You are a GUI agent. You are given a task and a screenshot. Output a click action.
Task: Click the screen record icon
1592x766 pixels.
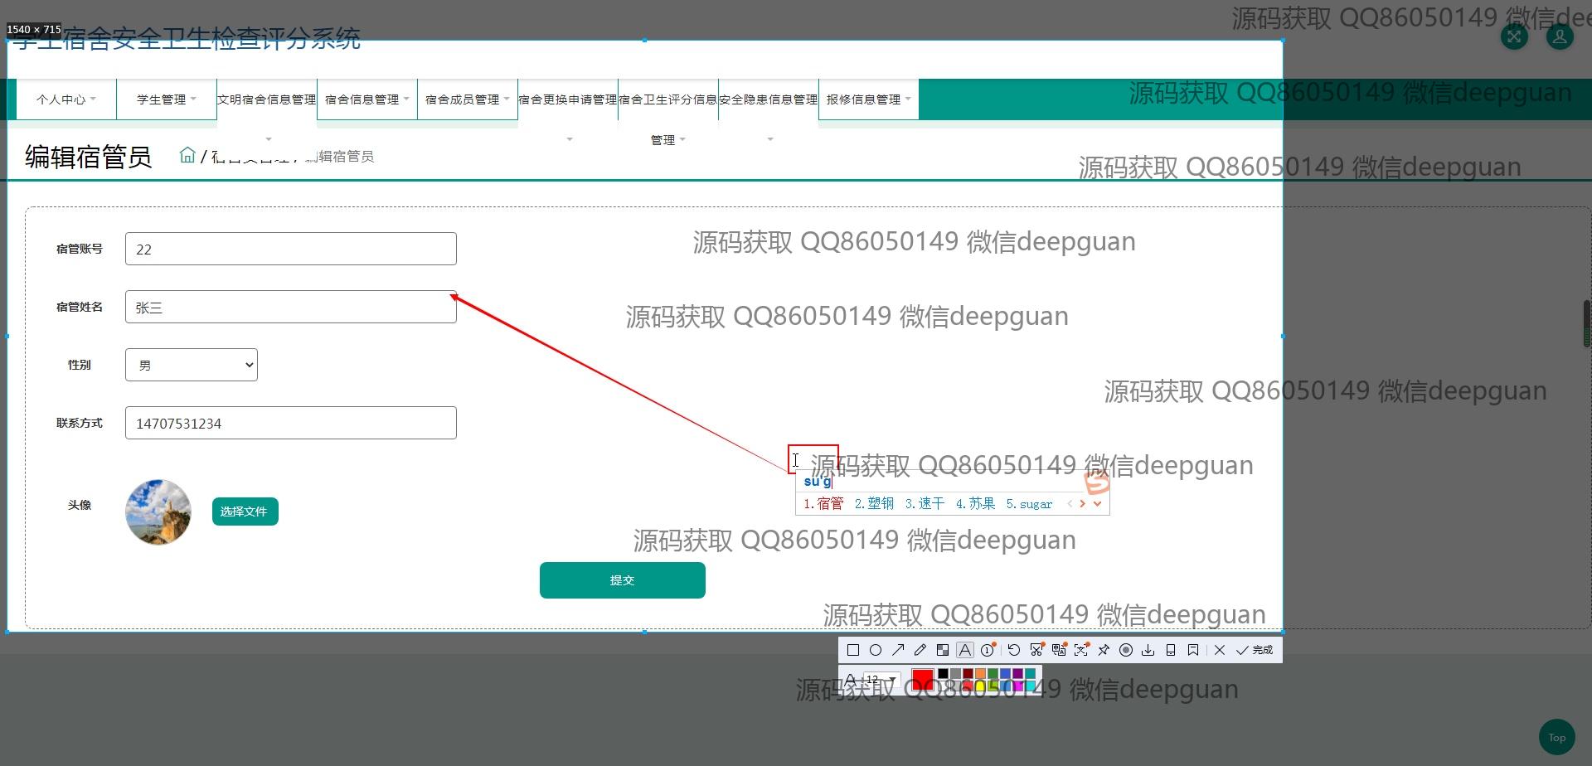(1126, 650)
